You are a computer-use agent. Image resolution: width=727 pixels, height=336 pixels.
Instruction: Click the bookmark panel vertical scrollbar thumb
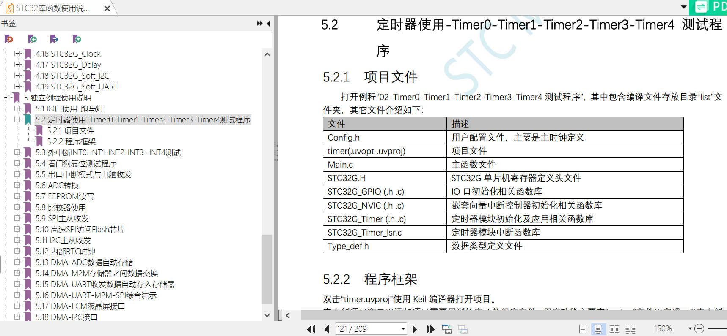pos(267,269)
